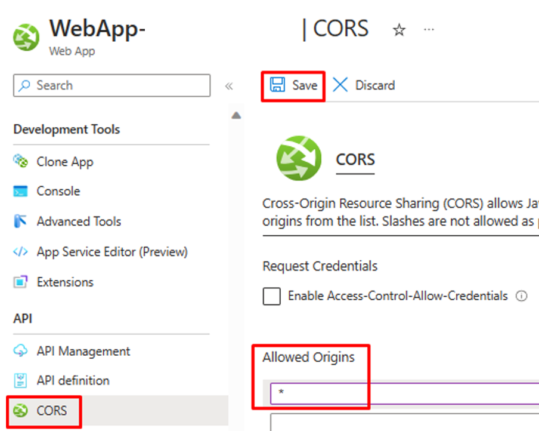Click the Save floppy disk icon
This screenshot has height=431, width=539.
point(277,85)
